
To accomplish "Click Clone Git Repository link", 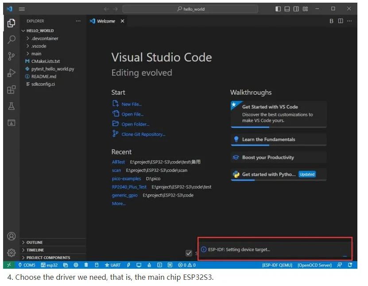I will click(143, 134).
